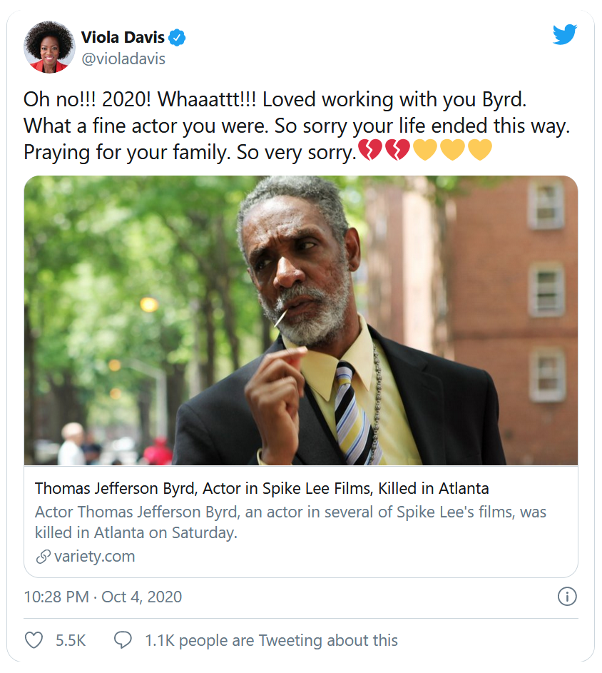This screenshot has width=602, height=673.
Task: Click the Viola Davis display name
Action: click(x=122, y=38)
